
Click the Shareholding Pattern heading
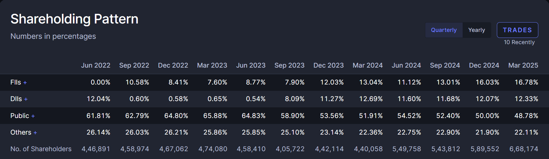[x=74, y=19]
